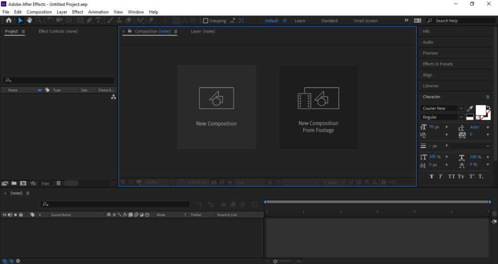This screenshot has width=498, height=264.
Task: Toggle the composition viewer lock
Action: [129, 31]
